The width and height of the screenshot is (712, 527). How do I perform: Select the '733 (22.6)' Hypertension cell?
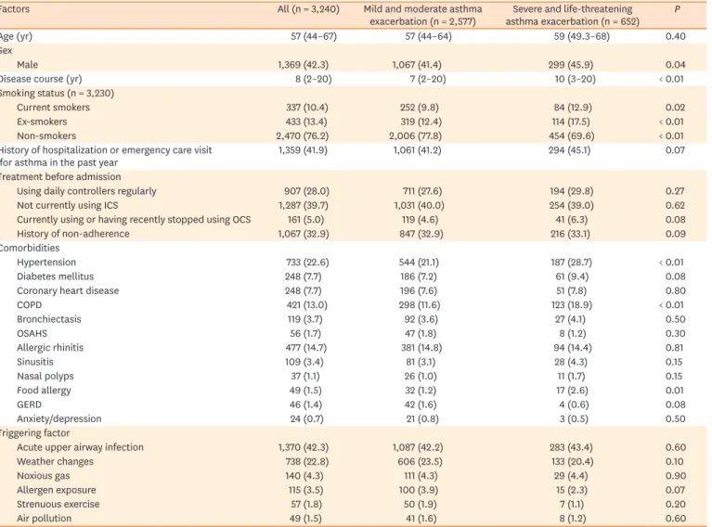[307, 263]
